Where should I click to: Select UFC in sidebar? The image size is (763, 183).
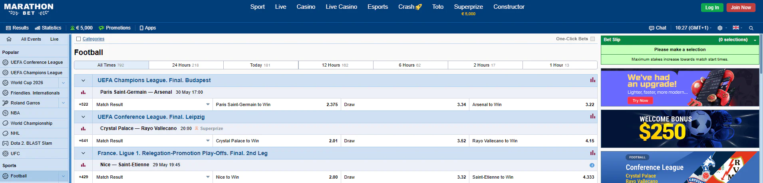[15, 153]
